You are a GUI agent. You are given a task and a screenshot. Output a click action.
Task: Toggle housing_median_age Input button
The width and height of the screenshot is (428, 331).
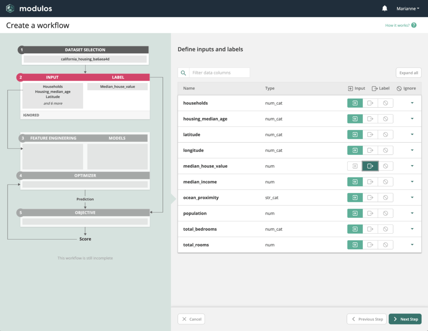(355, 119)
